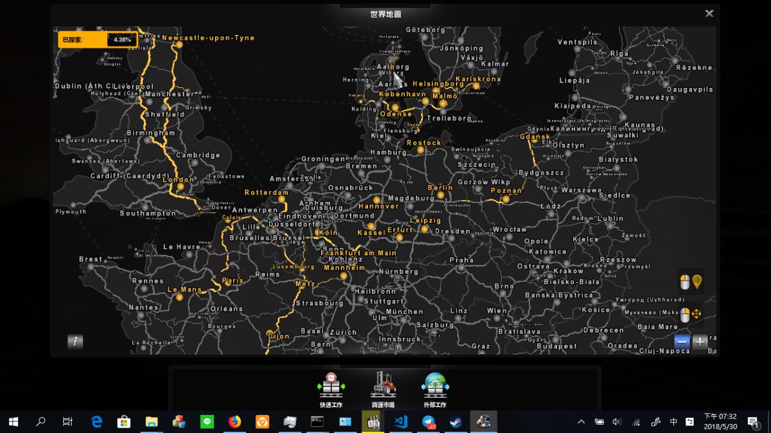The width and height of the screenshot is (771, 433).
Task: Open the command prompt on the taskbar
Action: pos(317,422)
